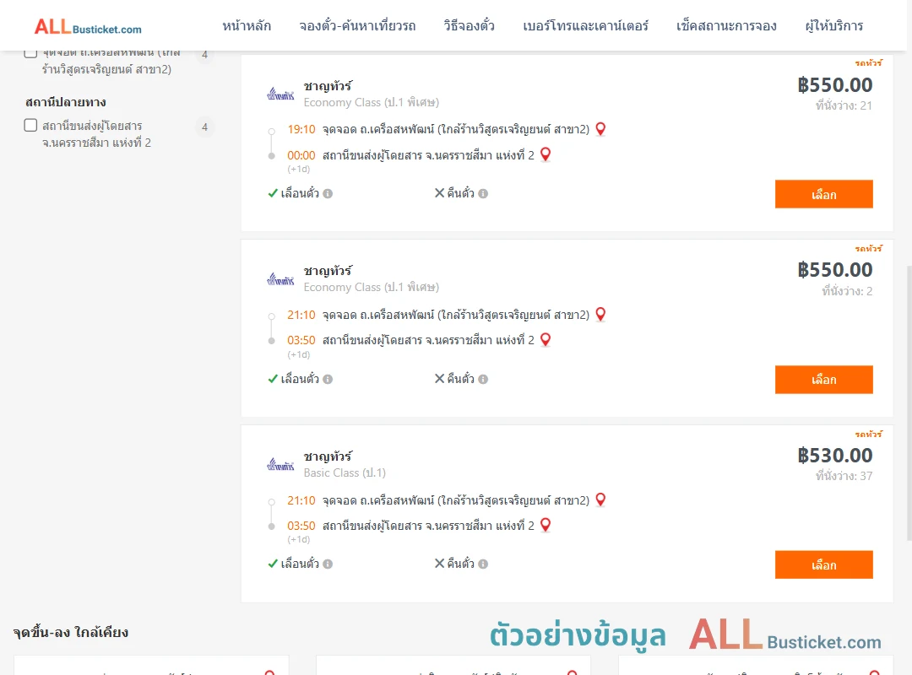Open คืนตั๋ว info icon on Basic Class trip

[x=483, y=564]
